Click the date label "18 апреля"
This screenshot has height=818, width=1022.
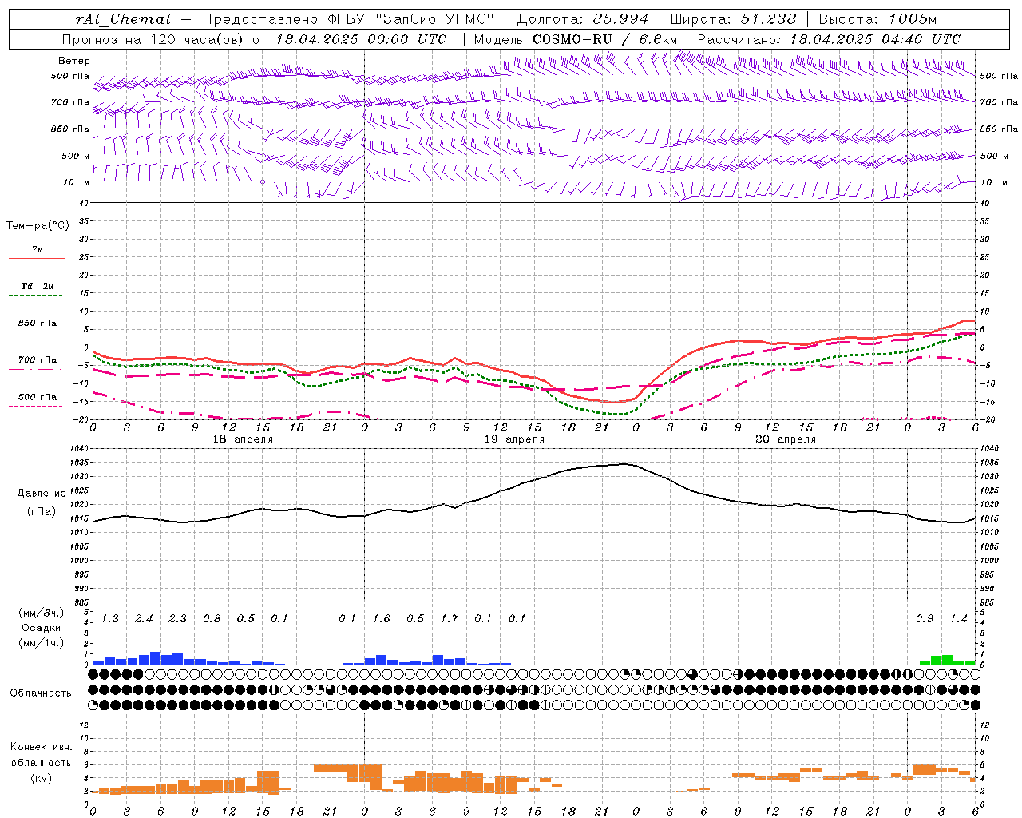click(243, 439)
